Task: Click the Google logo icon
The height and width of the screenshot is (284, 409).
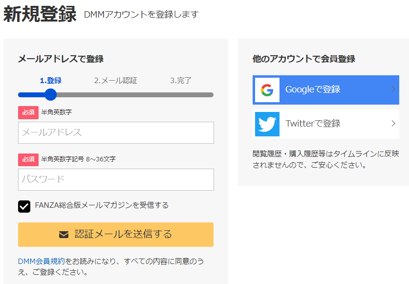Action: pyautogui.click(x=267, y=90)
